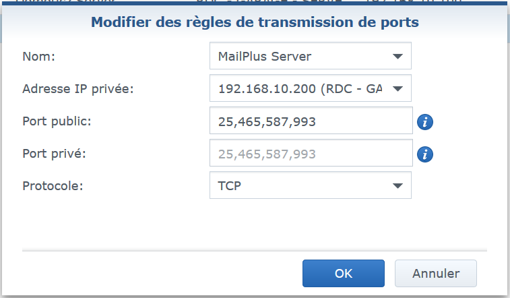Viewport: 510px width, 298px height.
Task: Expand the Nom dropdown arrow
Action: pos(397,57)
